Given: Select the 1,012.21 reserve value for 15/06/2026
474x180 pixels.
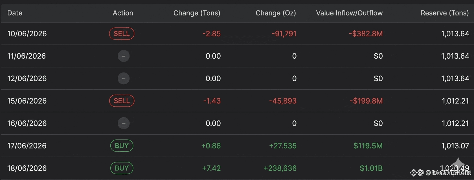Looking at the screenshot, I should coord(455,101).
